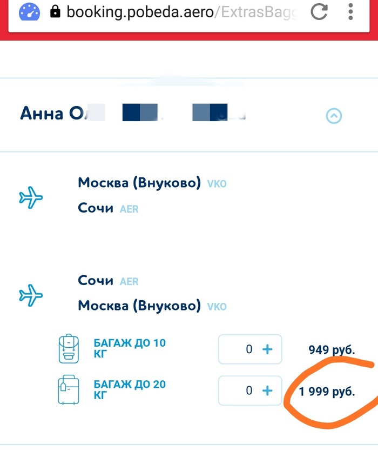Select the БАГАЖ ДО 20 КГ label

click(130, 390)
